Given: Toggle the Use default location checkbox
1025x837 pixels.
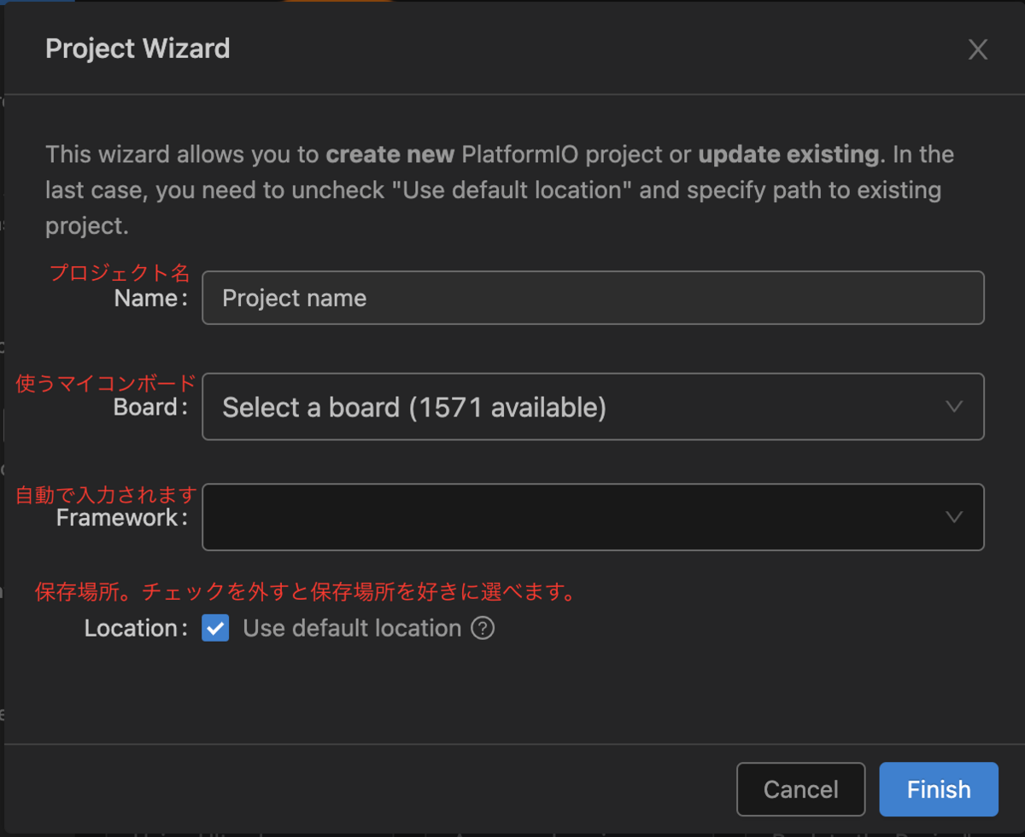Looking at the screenshot, I should click(215, 629).
